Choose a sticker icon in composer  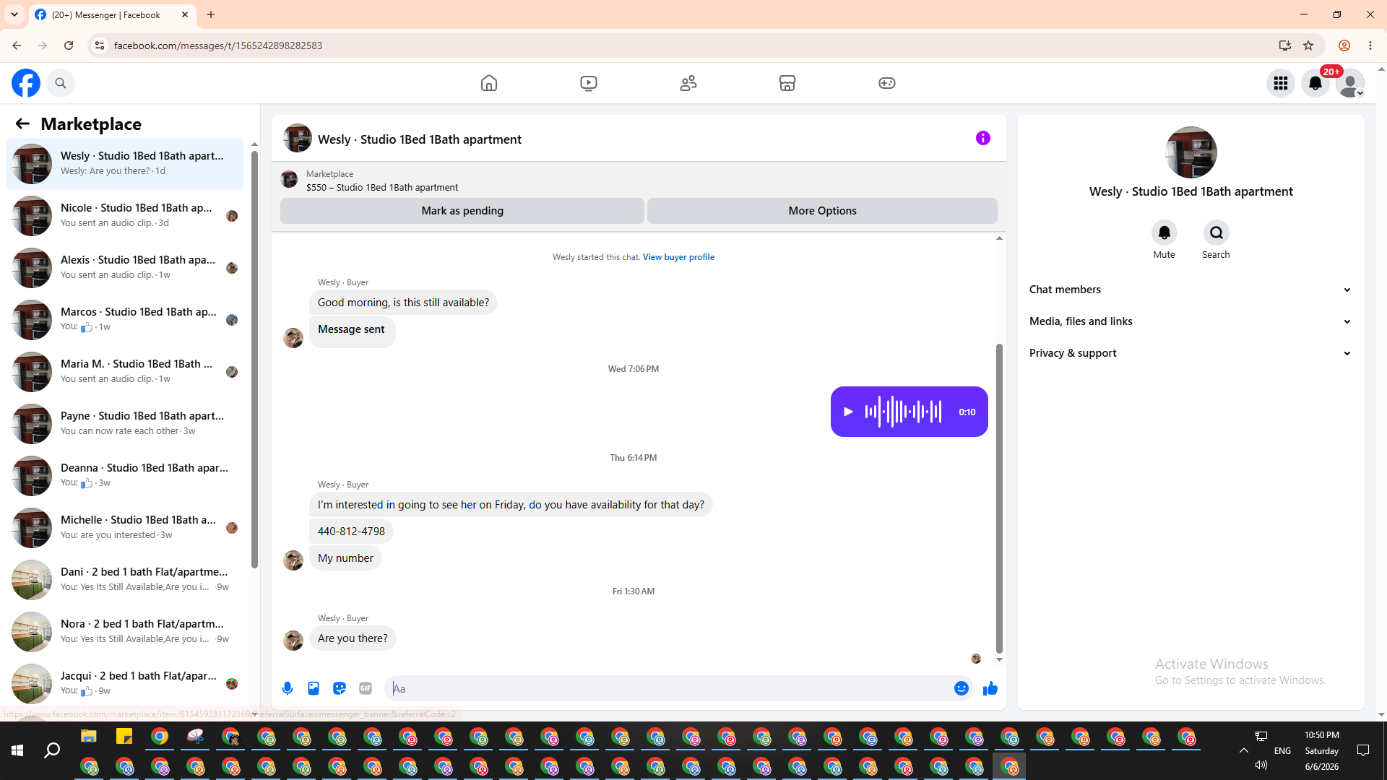(340, 688)
